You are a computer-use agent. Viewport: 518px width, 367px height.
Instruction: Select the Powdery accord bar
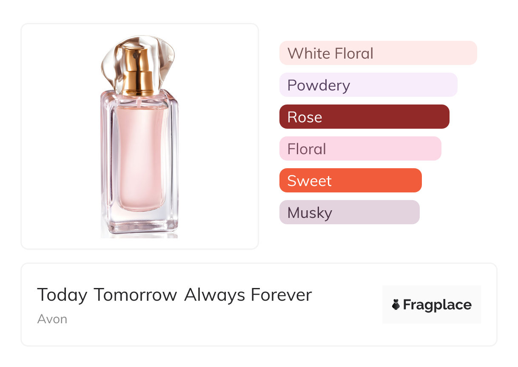tap(368, 85)
